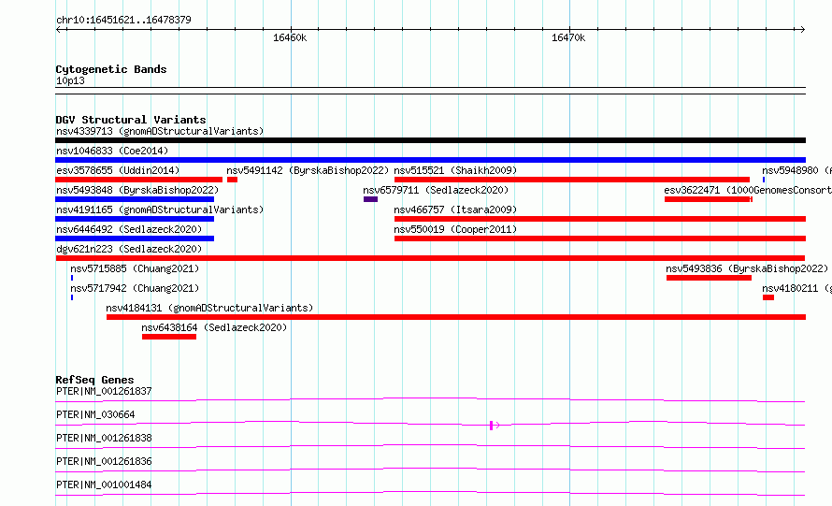Click the PTER NM_030664 exon arrow marker

tap(495, 425)
